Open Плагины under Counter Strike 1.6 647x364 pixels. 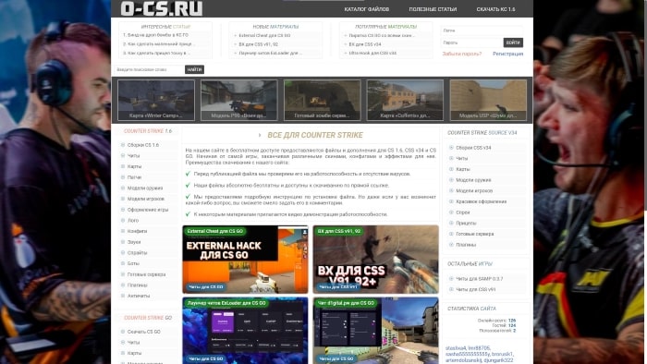click(137, 285)
